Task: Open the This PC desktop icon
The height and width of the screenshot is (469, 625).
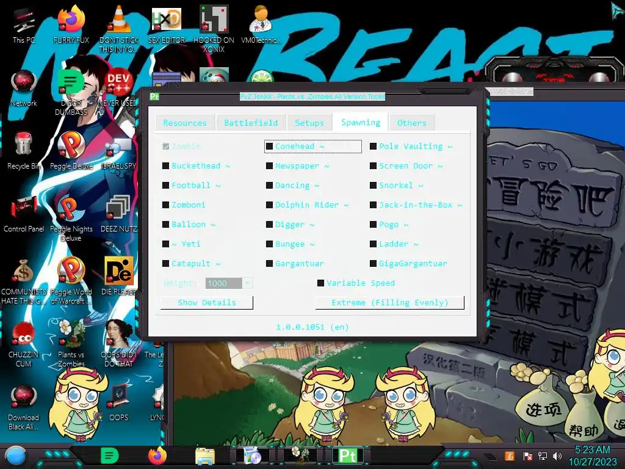Action: 23,26
